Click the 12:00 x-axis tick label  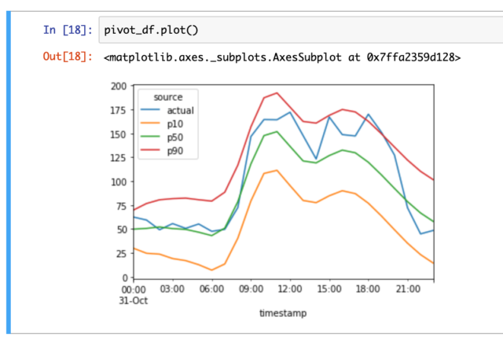click(x=290, y=289)
